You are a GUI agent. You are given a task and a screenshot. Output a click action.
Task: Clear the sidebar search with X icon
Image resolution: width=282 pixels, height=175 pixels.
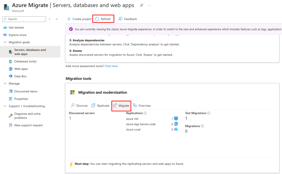(50, 19)
